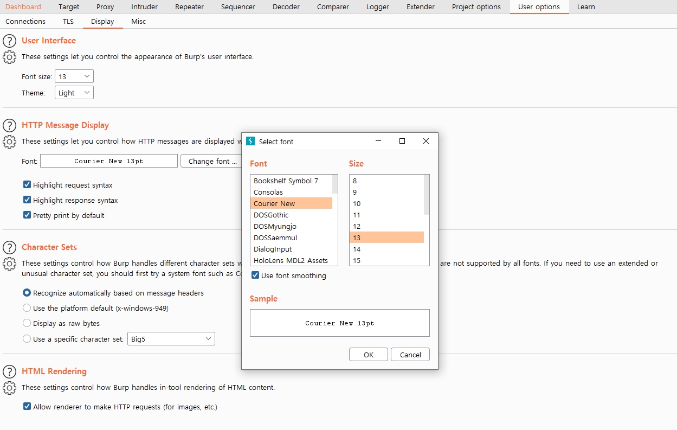Image resolution: width=677 pixels, height=430 pixels.
Task: Open the Repeater tab
Action: [x=189, y=7]
